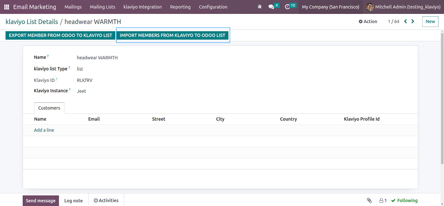The height and width of the screenshot is (206, 444).
Task: Open the Reporting menu
Action: pyautogui.click(x=180, y=7)
